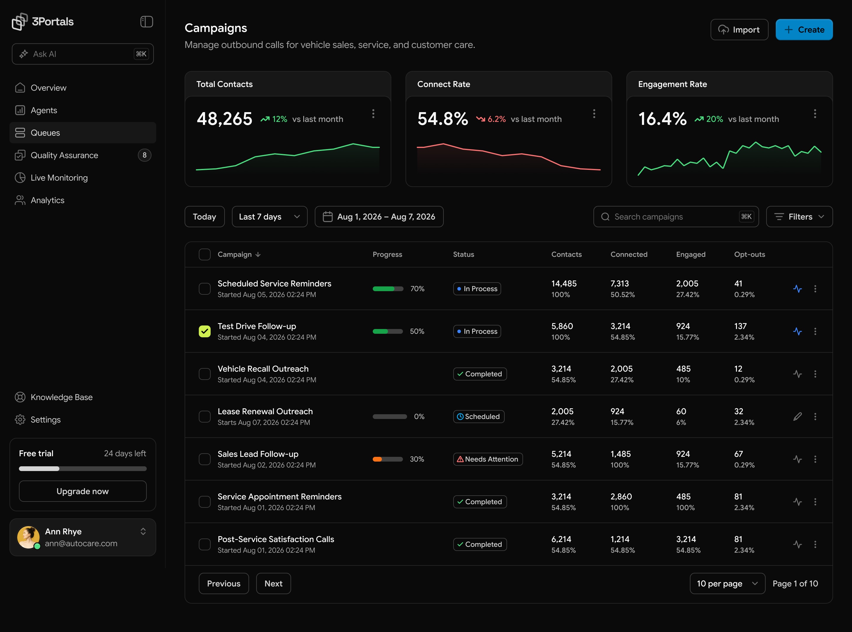
Task: Check Vehicle Recall Outreach checkbox
Action: tap(205, 374)
